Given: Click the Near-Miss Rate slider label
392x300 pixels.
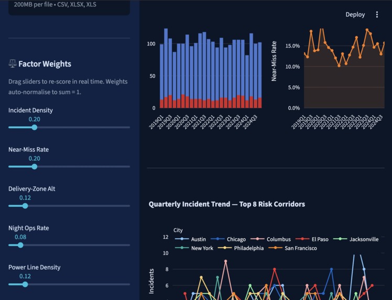Looking at the screenshot, I should (x=28, y=149).
